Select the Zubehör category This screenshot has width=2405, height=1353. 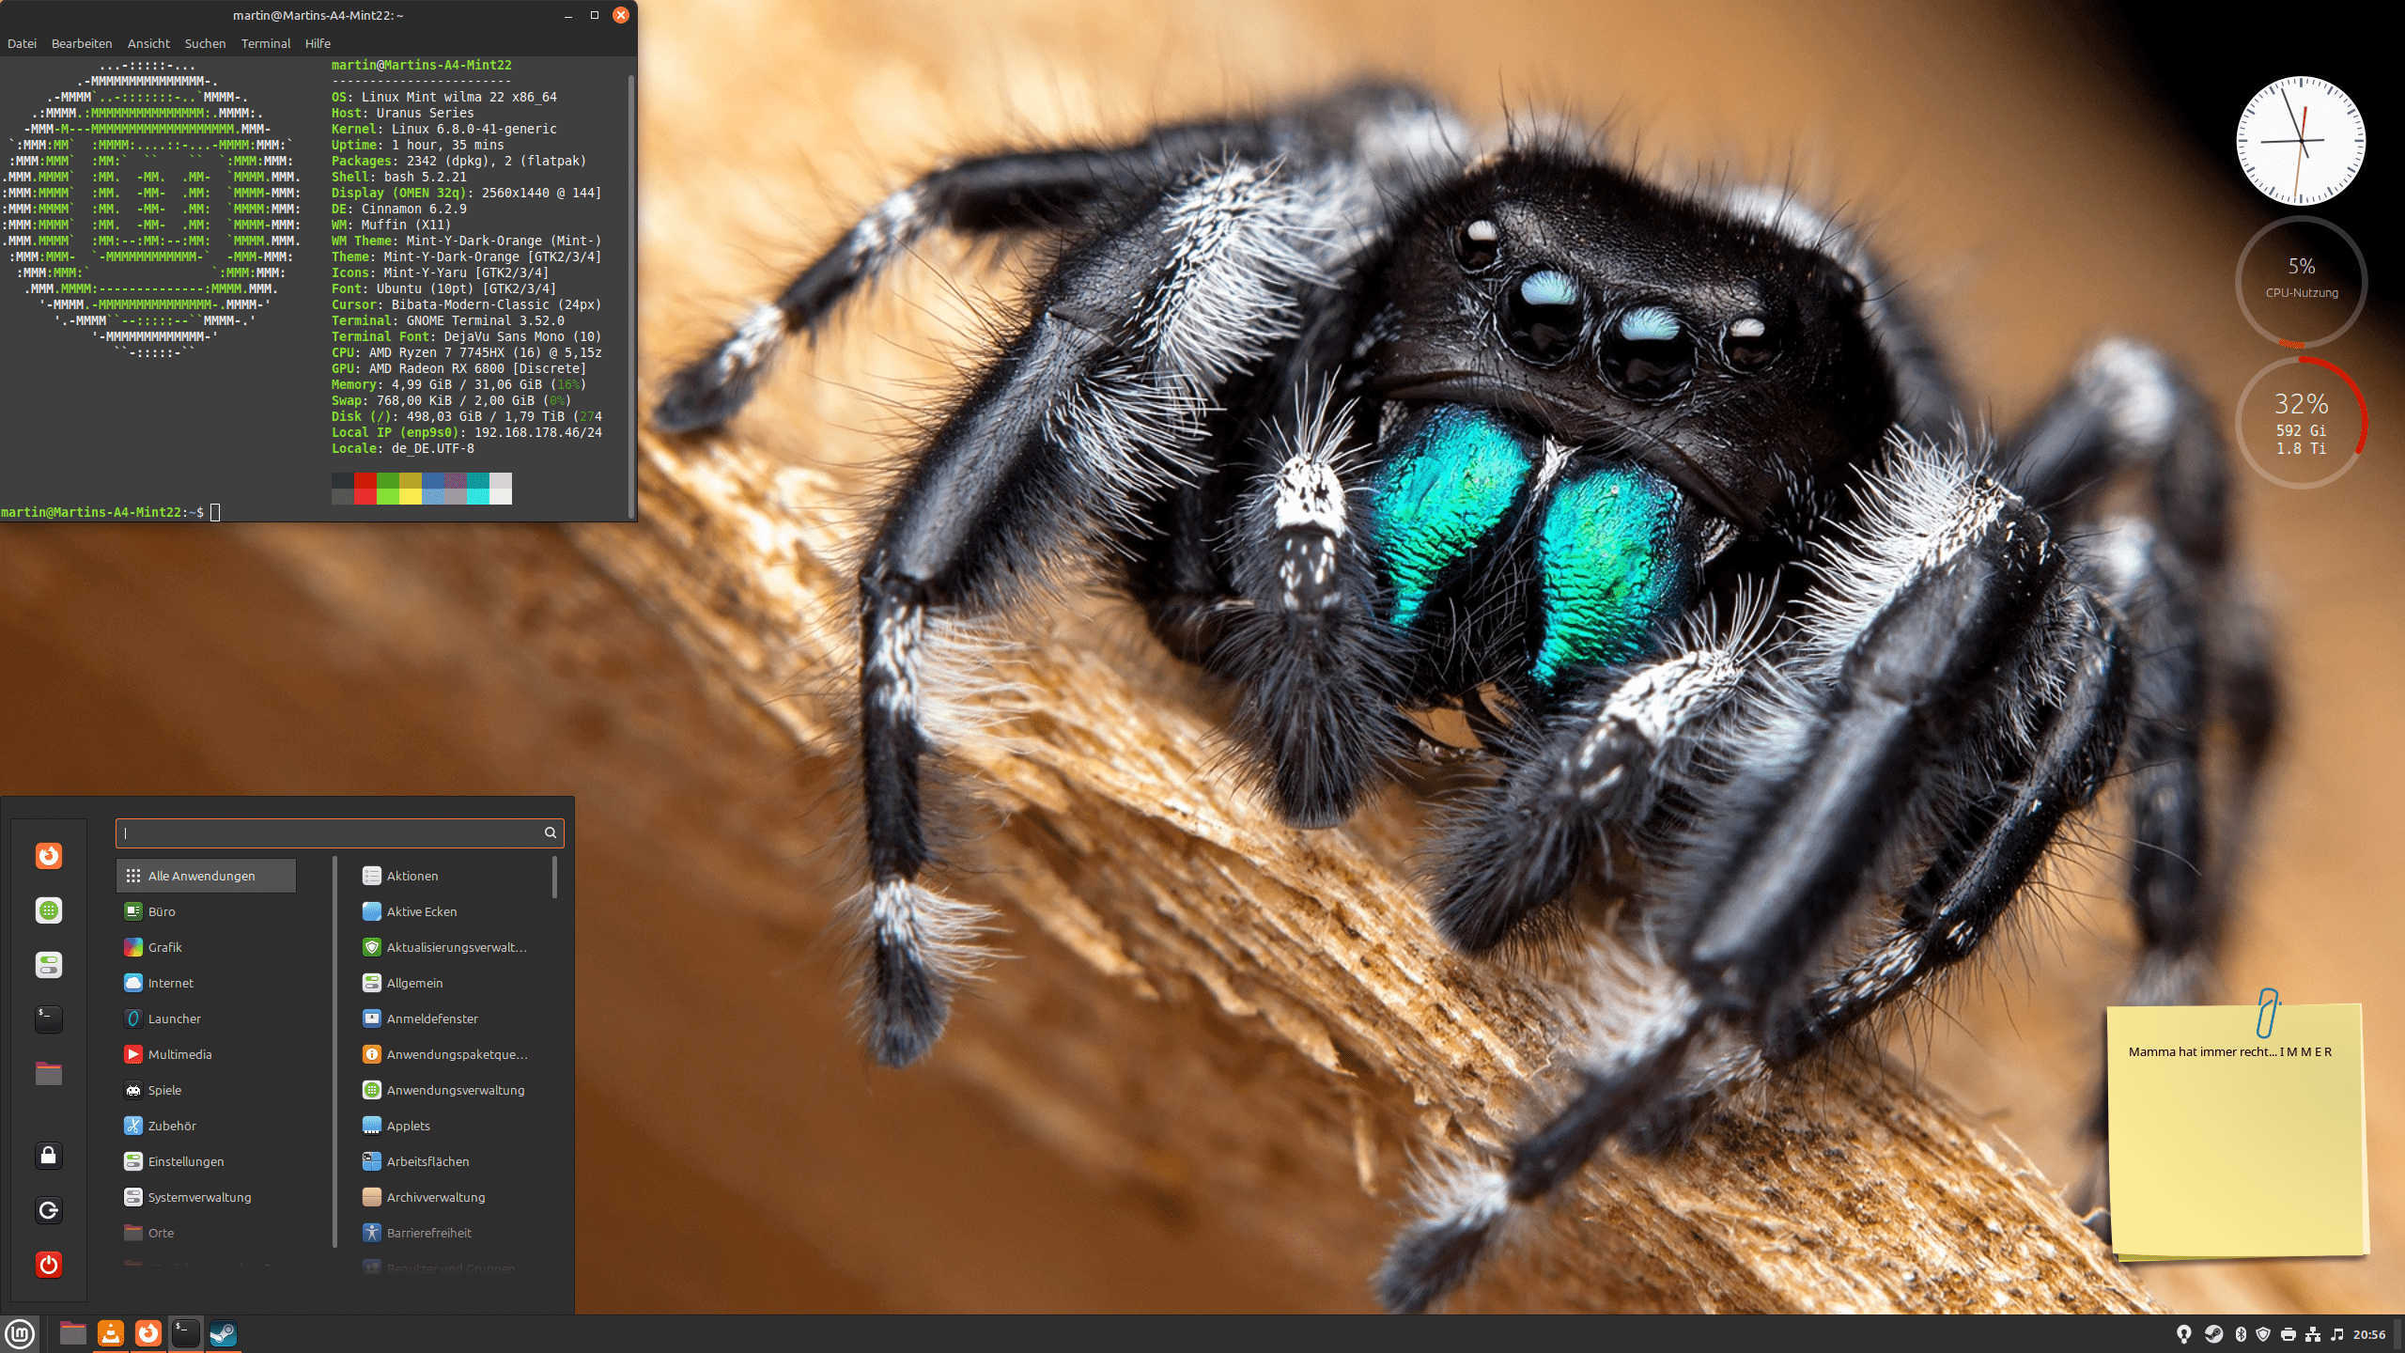click(x=206, y=1126)
